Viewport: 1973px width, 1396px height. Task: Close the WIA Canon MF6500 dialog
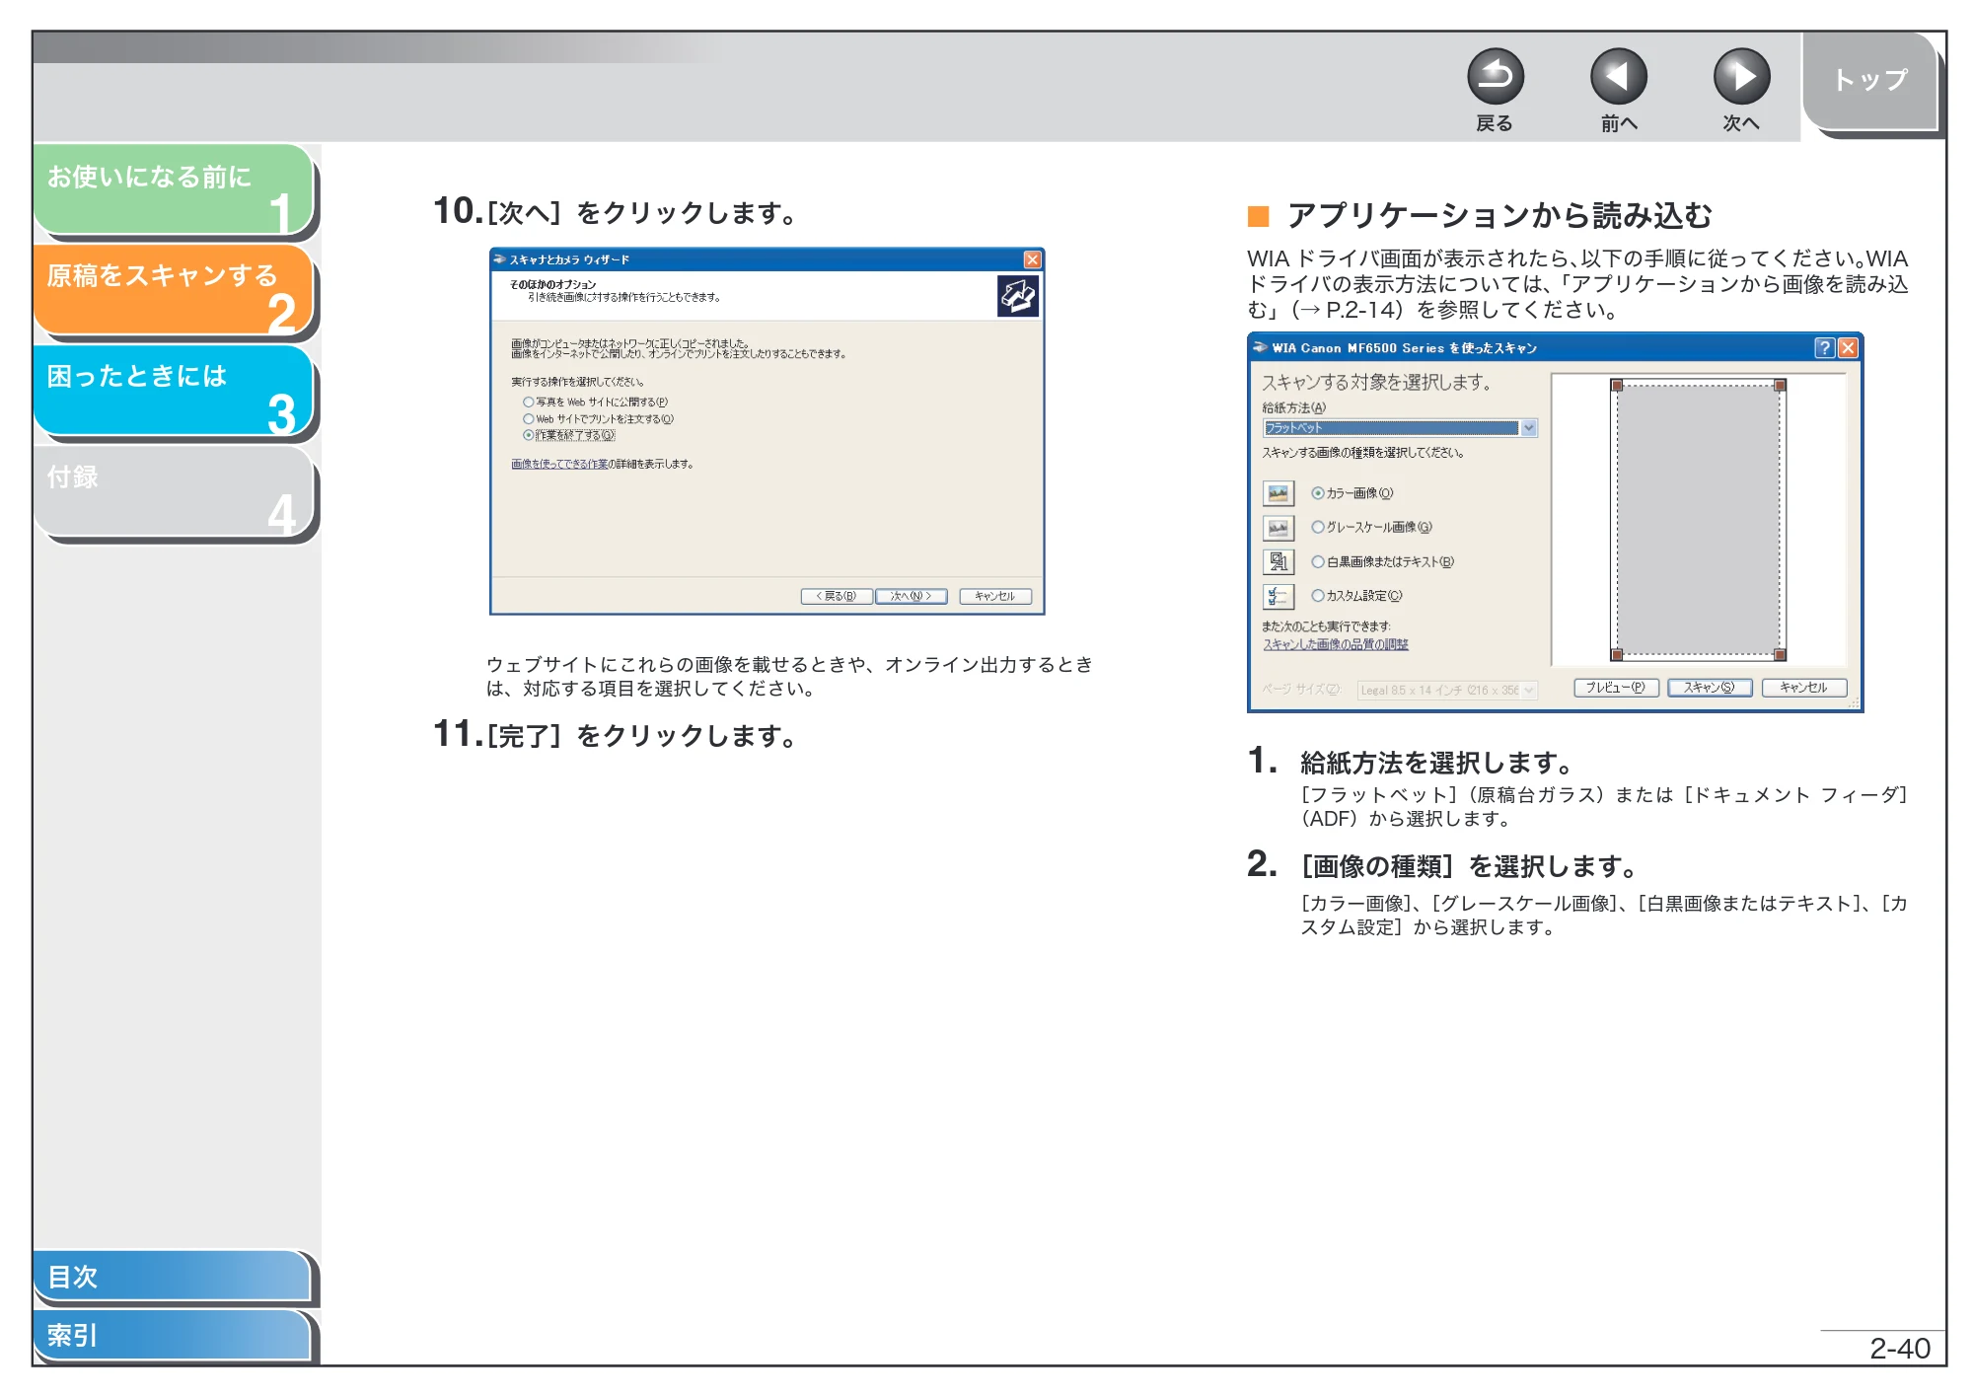[1848, 347]
